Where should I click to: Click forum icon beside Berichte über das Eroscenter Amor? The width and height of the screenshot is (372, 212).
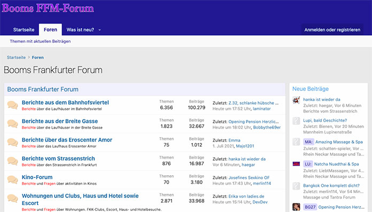pos(13,142)
